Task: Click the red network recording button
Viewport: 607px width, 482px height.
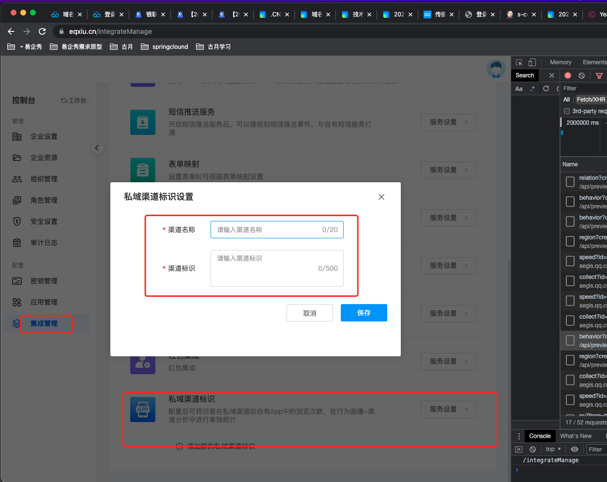Action: [568, 75]
